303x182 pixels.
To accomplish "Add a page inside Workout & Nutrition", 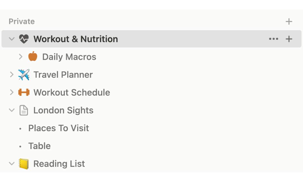I will [x=289, y=39].
